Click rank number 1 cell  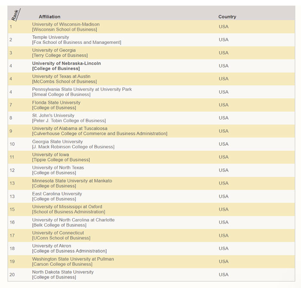click(11, 27)
